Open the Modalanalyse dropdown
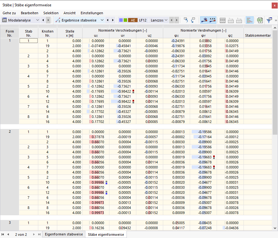The image size is (278, 238). coord(37,20)
